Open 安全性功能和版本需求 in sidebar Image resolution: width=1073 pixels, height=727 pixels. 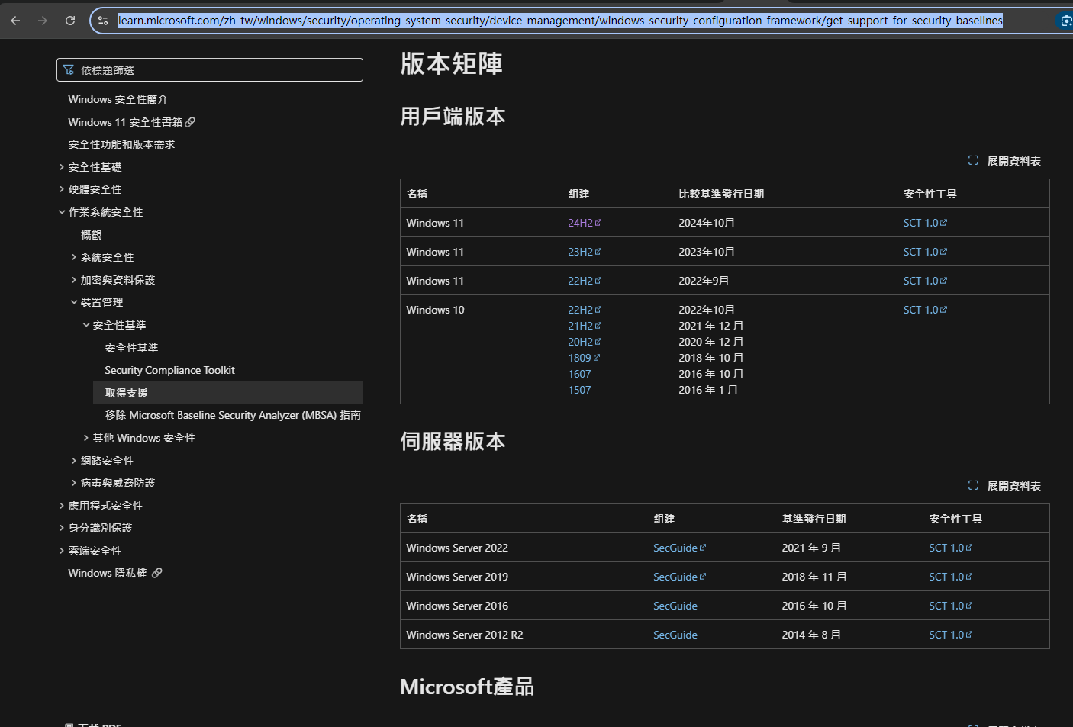point(121,144)
